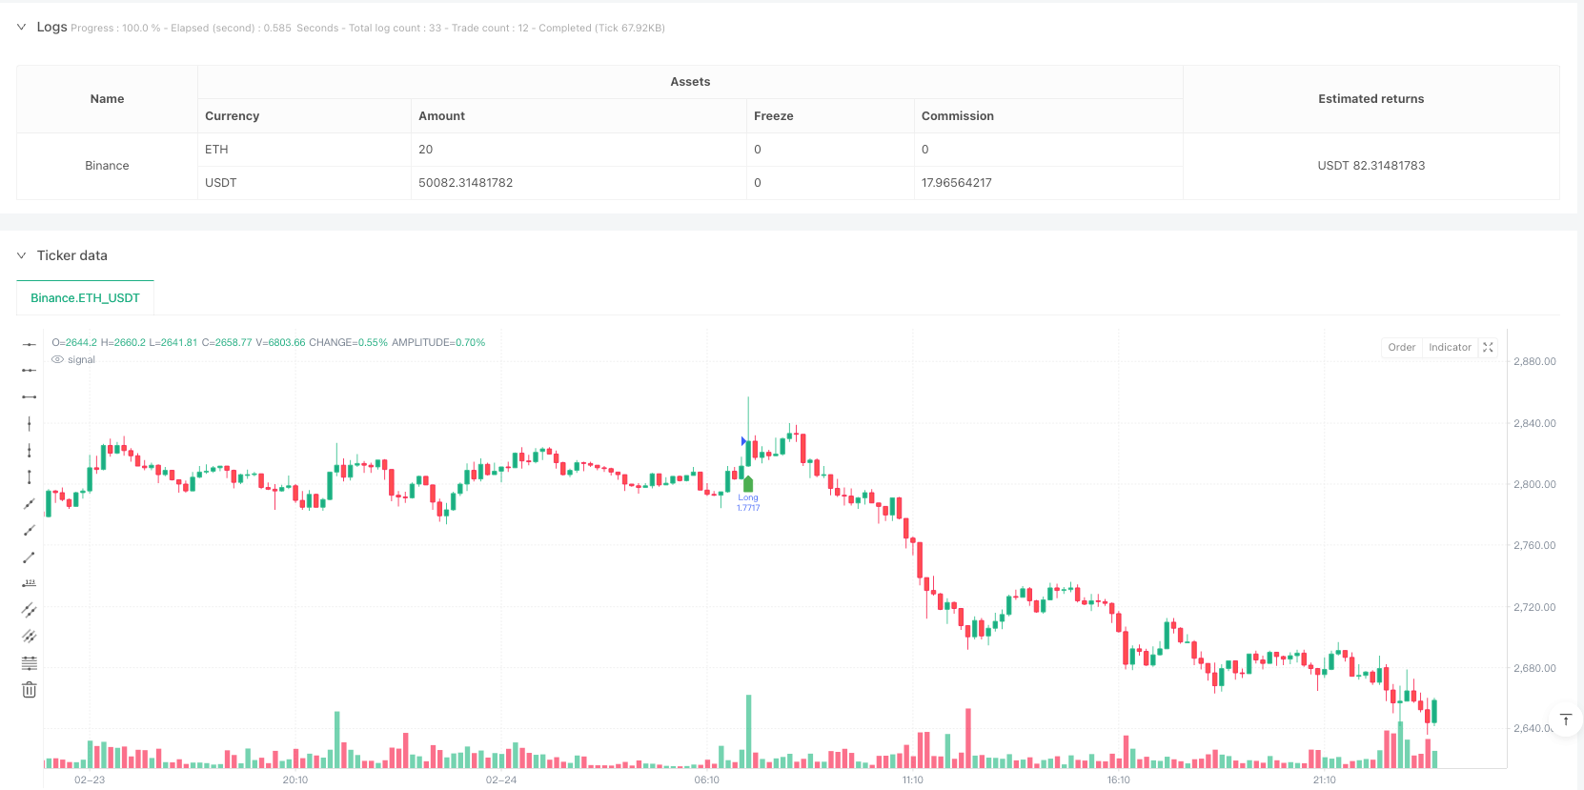Select the Binance.ETH_USDT tab
Image resolution: width=1584 pixels, height=790 pixels.
[x=85, y=298]
